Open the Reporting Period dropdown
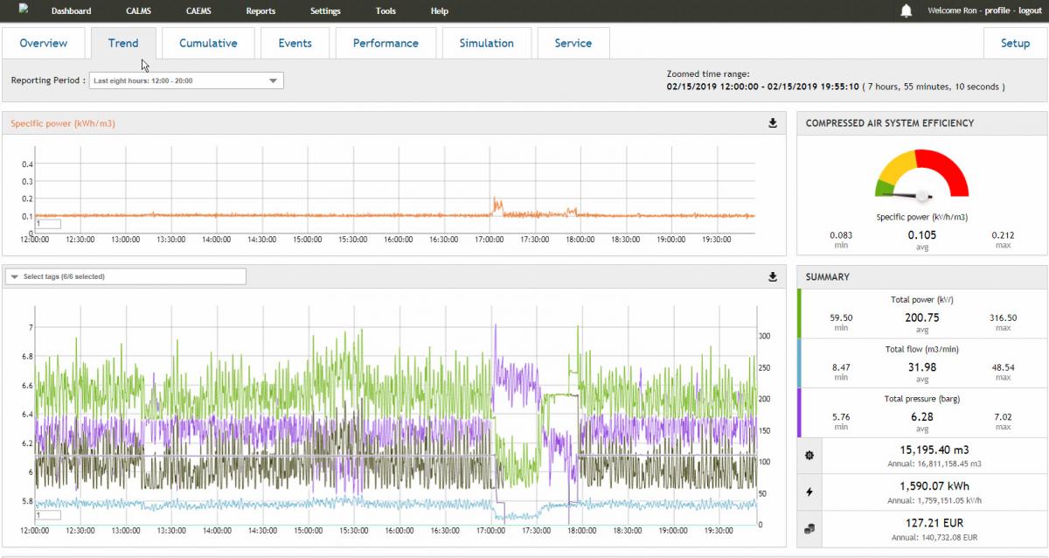1049x558 pixels. pos(185,80)
